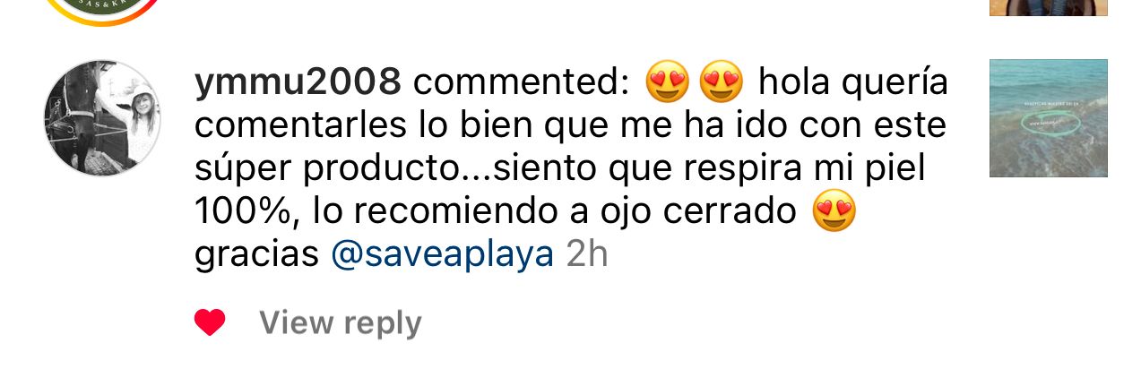Open the View reply link
The height and width of the screenshot is (369, 1141).
point(341,322)
